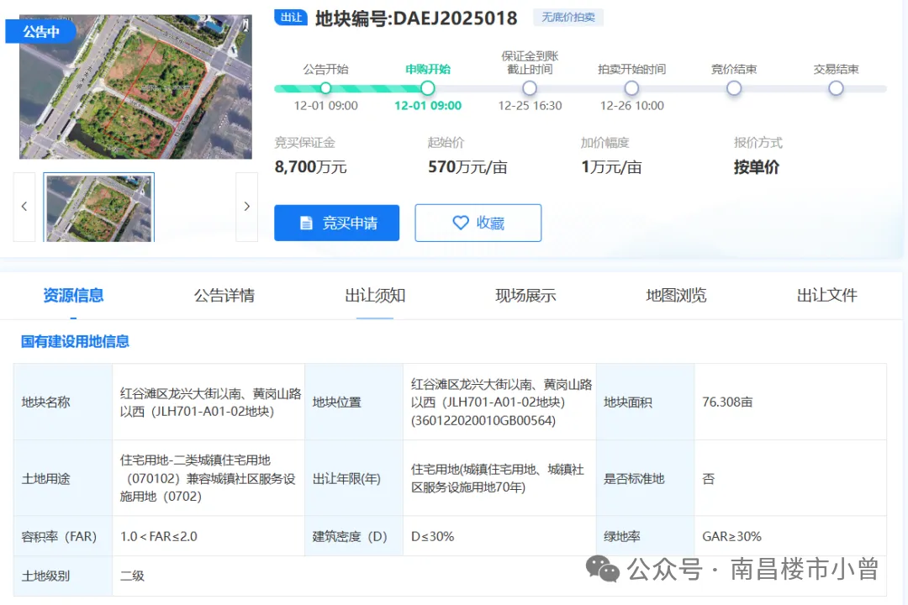This screenshot has width=908, height=605.
Task: Open the large aerial land photo
Action: (135, 87)
